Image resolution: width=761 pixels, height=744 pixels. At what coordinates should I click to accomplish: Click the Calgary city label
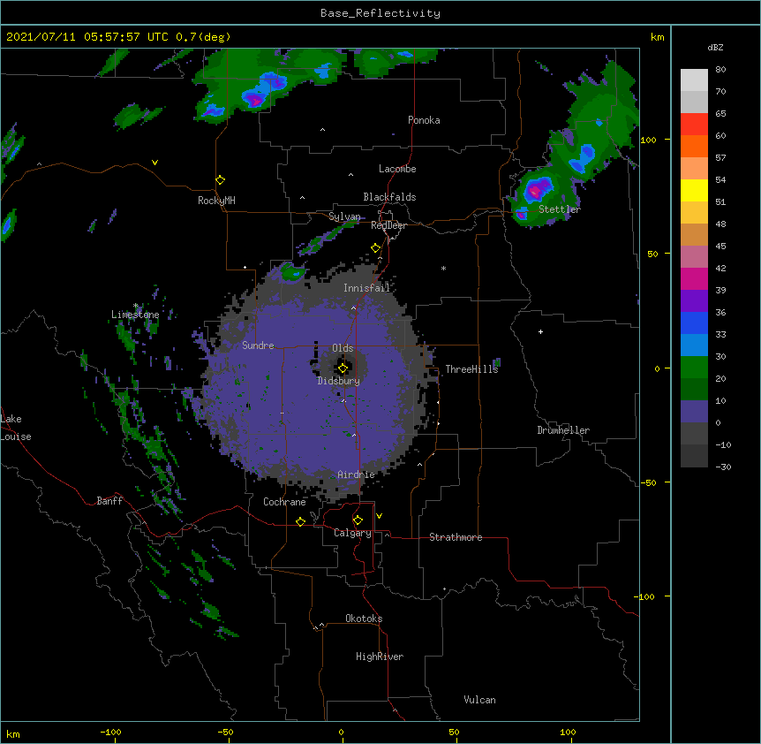pyautogui.click(x=352, y=533)
